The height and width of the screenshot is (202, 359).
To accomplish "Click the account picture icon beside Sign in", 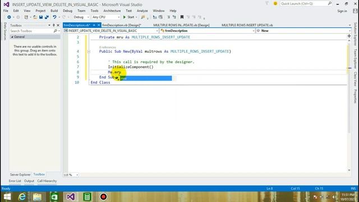I will [x=355, y=11].
